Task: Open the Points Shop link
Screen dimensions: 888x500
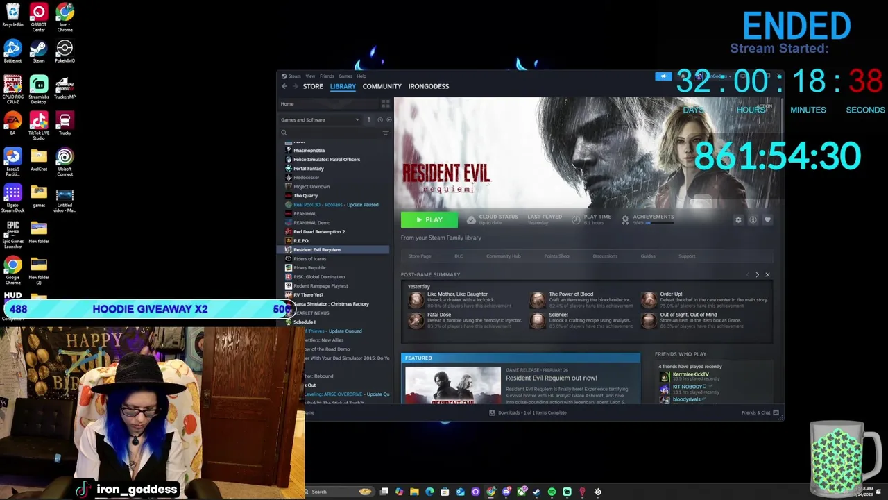Action: [556, 256]
